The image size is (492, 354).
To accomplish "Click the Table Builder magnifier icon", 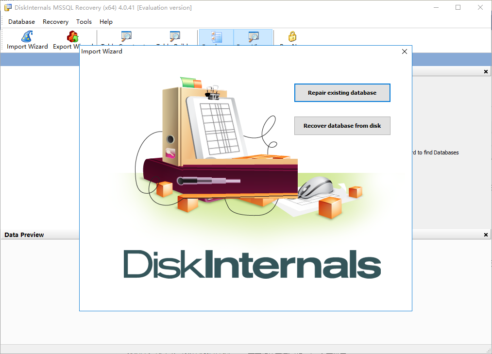I will point(175,37).
